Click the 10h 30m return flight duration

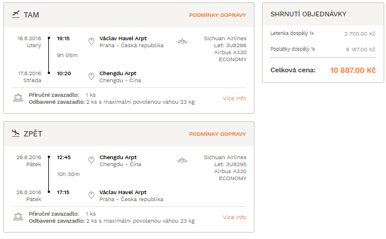tap(68, 174)
